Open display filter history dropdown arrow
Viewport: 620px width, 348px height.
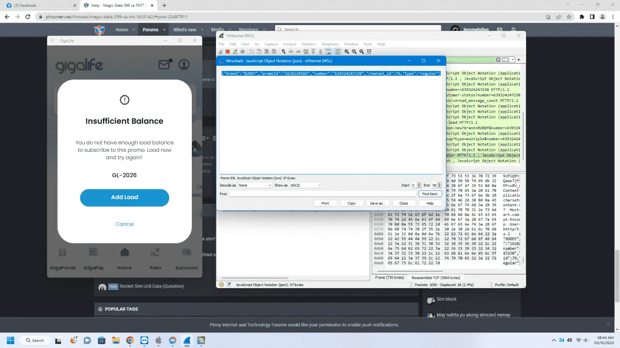pyautogui.click(x=512, y=59)
